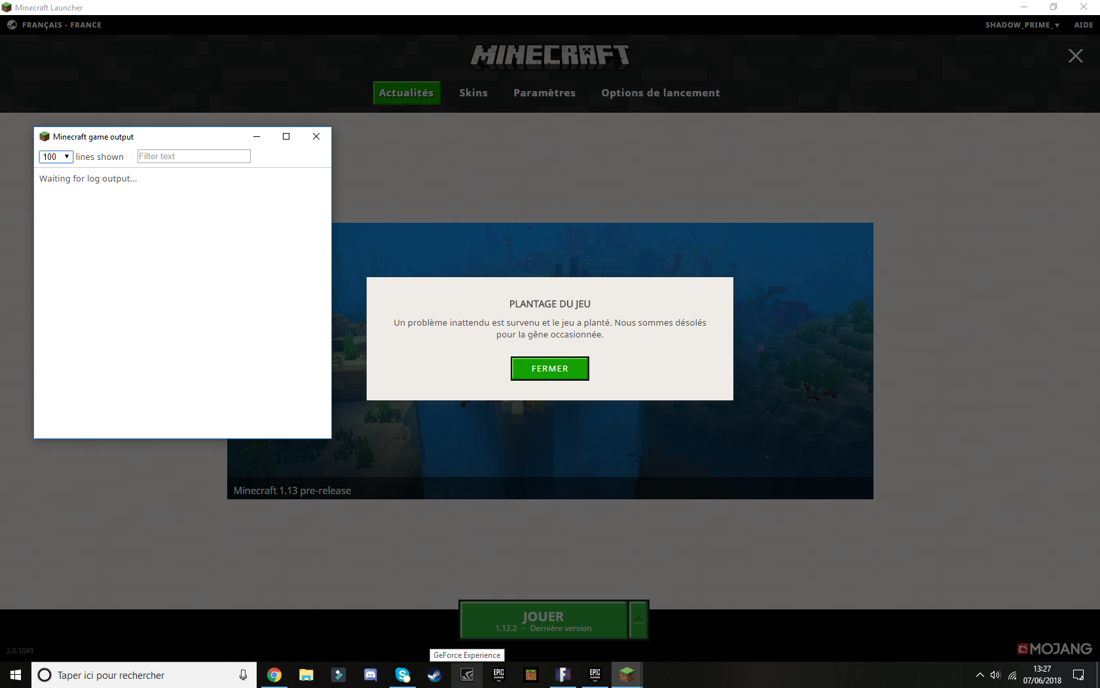Open Google Chrome from the taskbar
1100x688 pixels.
[x=274, y=675]
